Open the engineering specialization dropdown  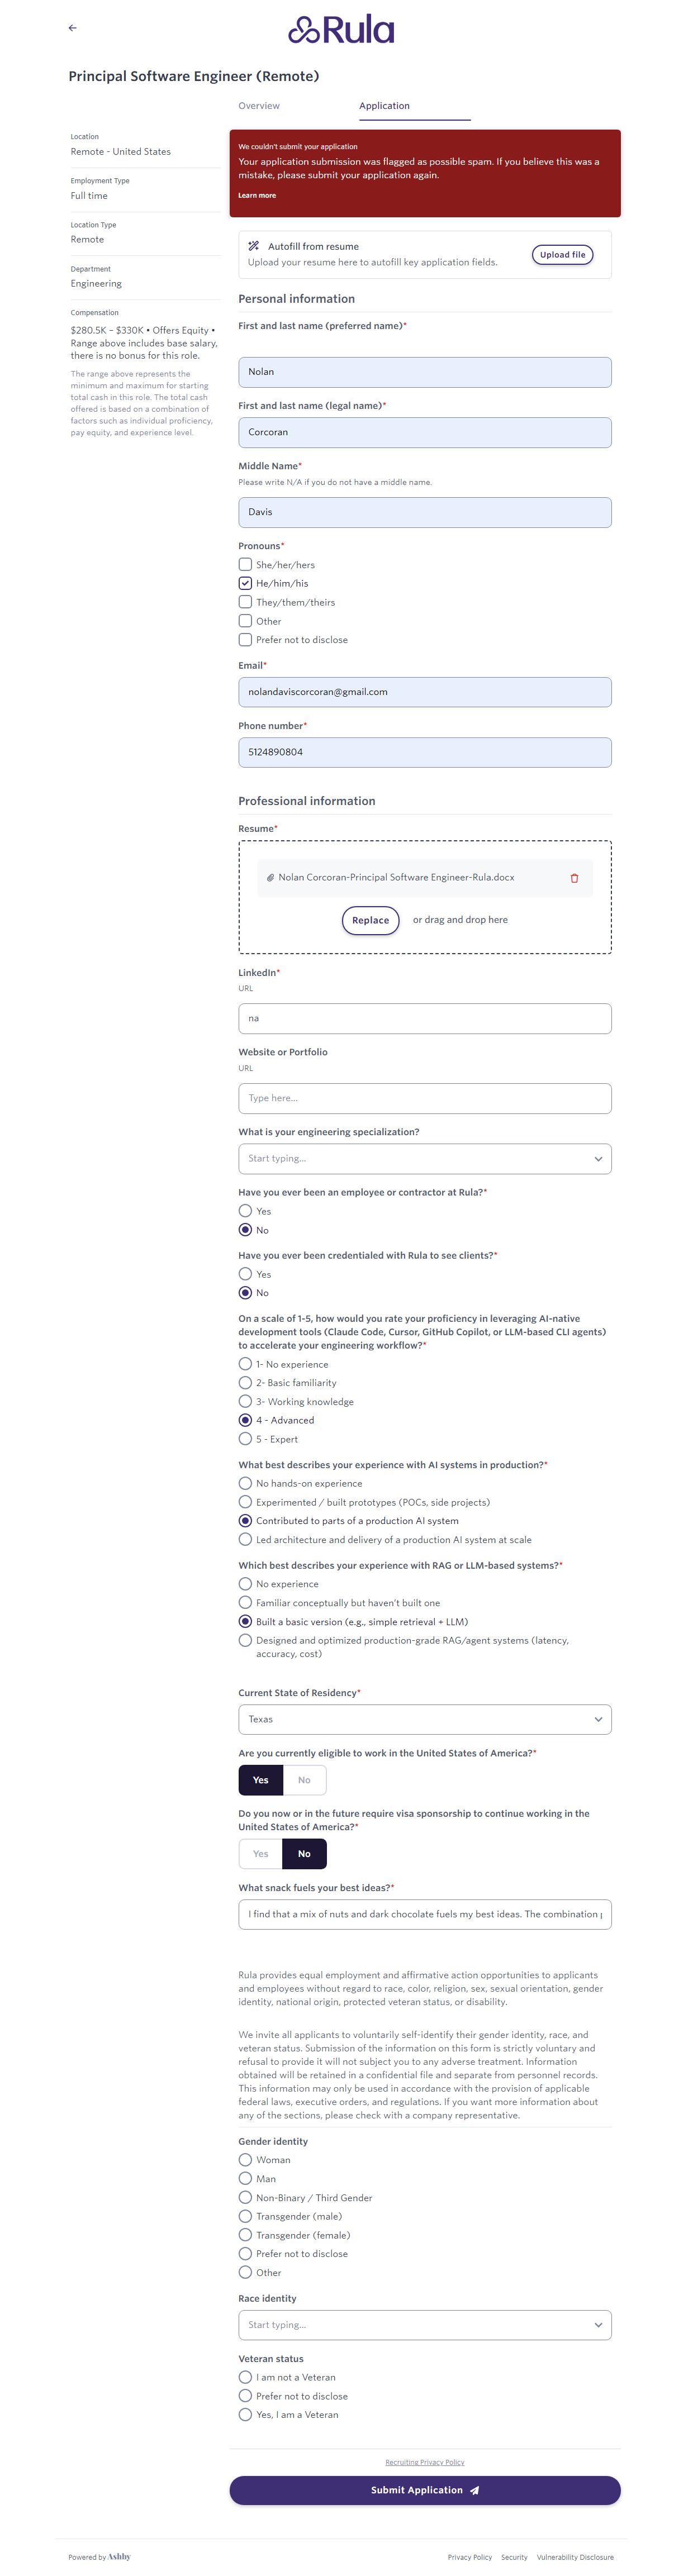click(x=424, y=1158)
